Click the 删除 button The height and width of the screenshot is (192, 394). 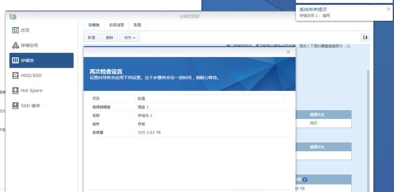click(x=109, y=37)
